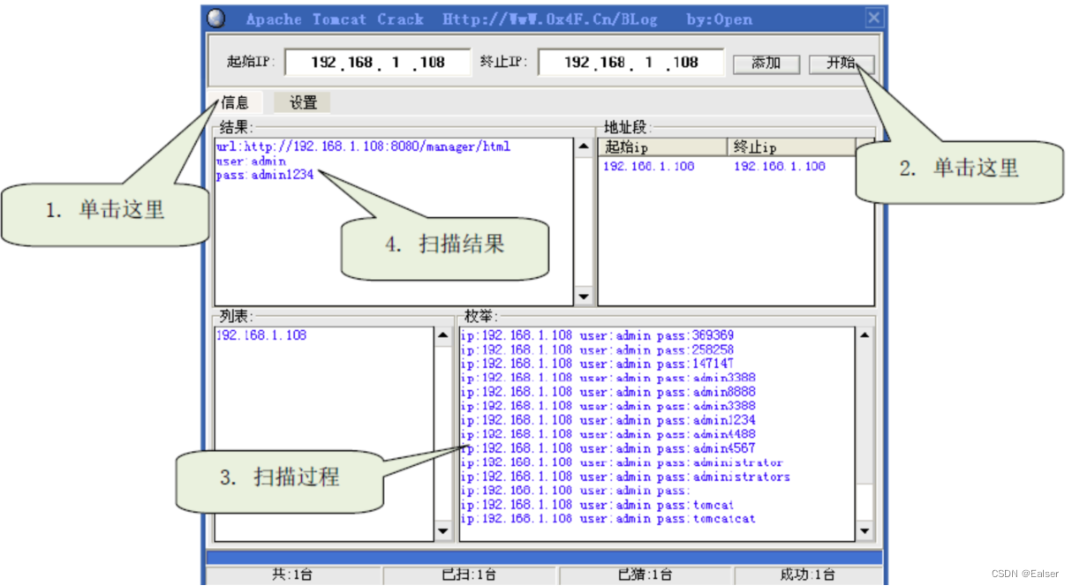Select the pass:369369 enumeration line
1072x586 pixels.
click(597, 335)
